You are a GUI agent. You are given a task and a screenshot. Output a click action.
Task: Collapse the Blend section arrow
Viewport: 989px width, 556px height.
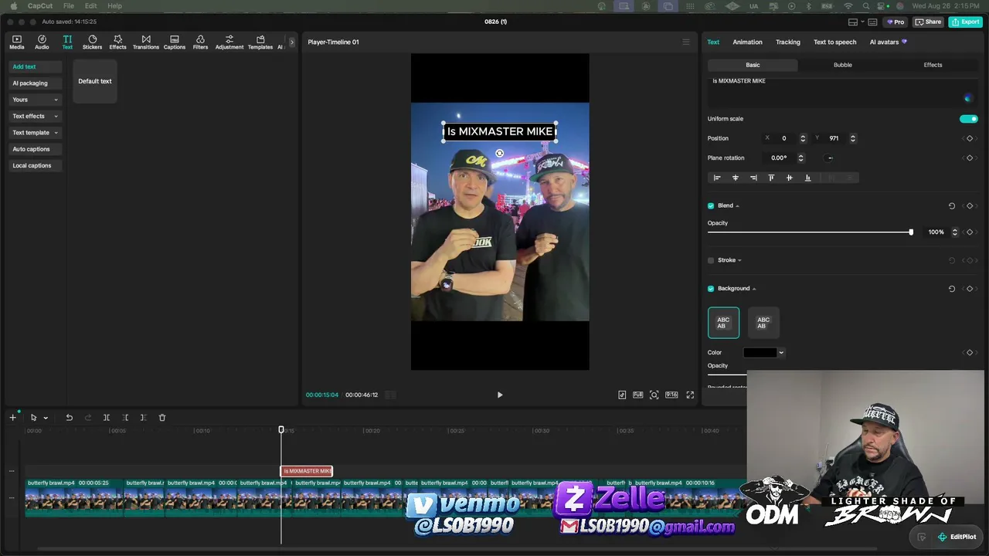point(737,206)
